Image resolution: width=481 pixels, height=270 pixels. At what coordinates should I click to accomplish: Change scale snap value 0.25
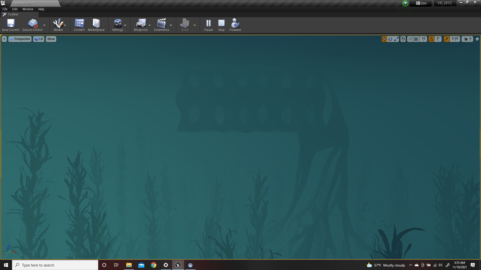[x=455, y=39]
